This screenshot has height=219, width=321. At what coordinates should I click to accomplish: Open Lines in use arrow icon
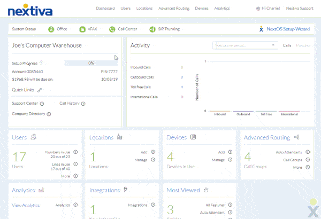pos(75,164)
